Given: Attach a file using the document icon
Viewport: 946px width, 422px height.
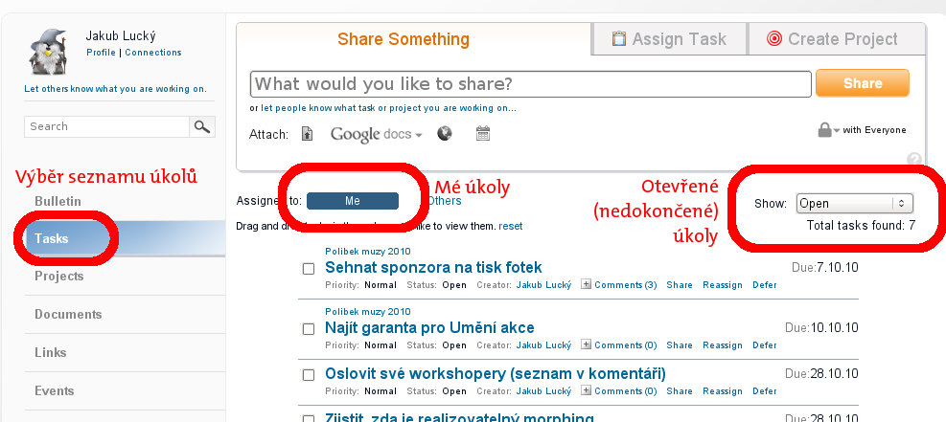Looking at the screenshot, I should (308, 134).
